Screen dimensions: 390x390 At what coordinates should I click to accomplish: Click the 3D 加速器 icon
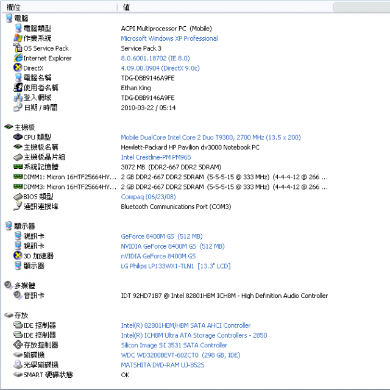click(x=18, y=255)
